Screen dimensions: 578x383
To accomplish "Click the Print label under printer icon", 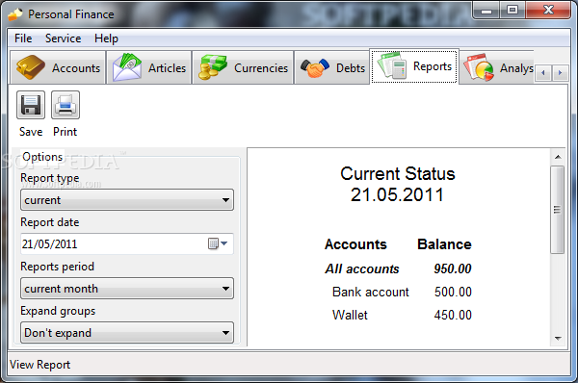I will [x=66, y=132].
